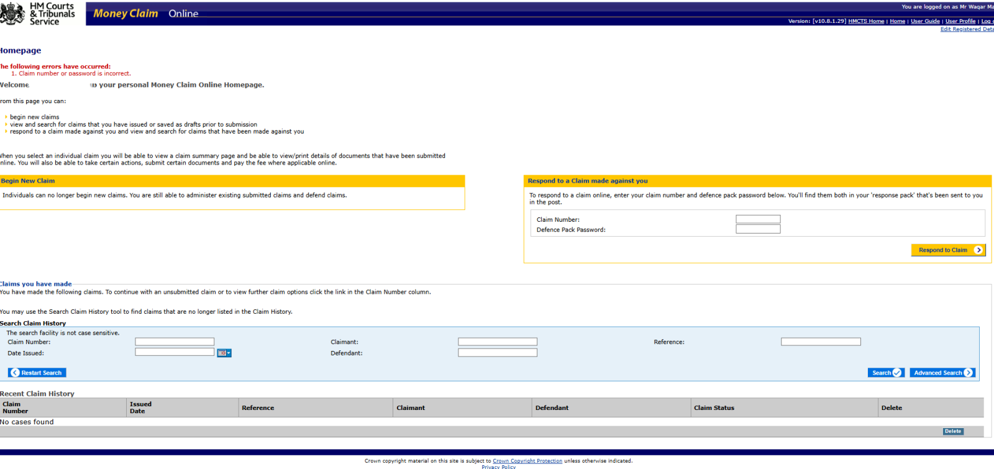Go to the Home link in header
The image size is (994, 469).
pos(897,21)
